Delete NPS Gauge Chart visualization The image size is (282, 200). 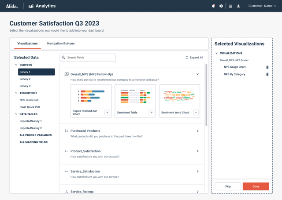[x=267, y=67]
